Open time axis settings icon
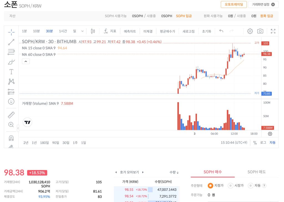The height and width of the screenshot is (202, 284). coord(270,134)
